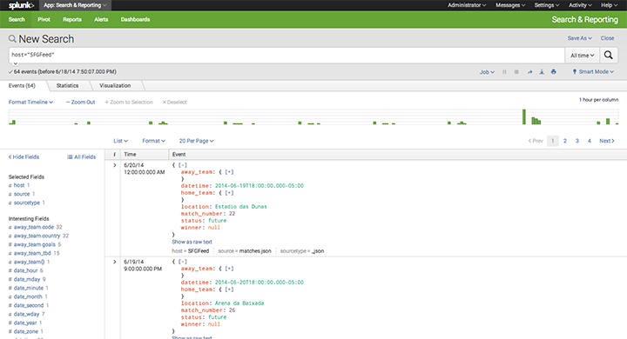Image resolution: width=627 pixels, height=339 pixels.
Task: Collapse JSON of first event [-]
Action: pos(182,165)
